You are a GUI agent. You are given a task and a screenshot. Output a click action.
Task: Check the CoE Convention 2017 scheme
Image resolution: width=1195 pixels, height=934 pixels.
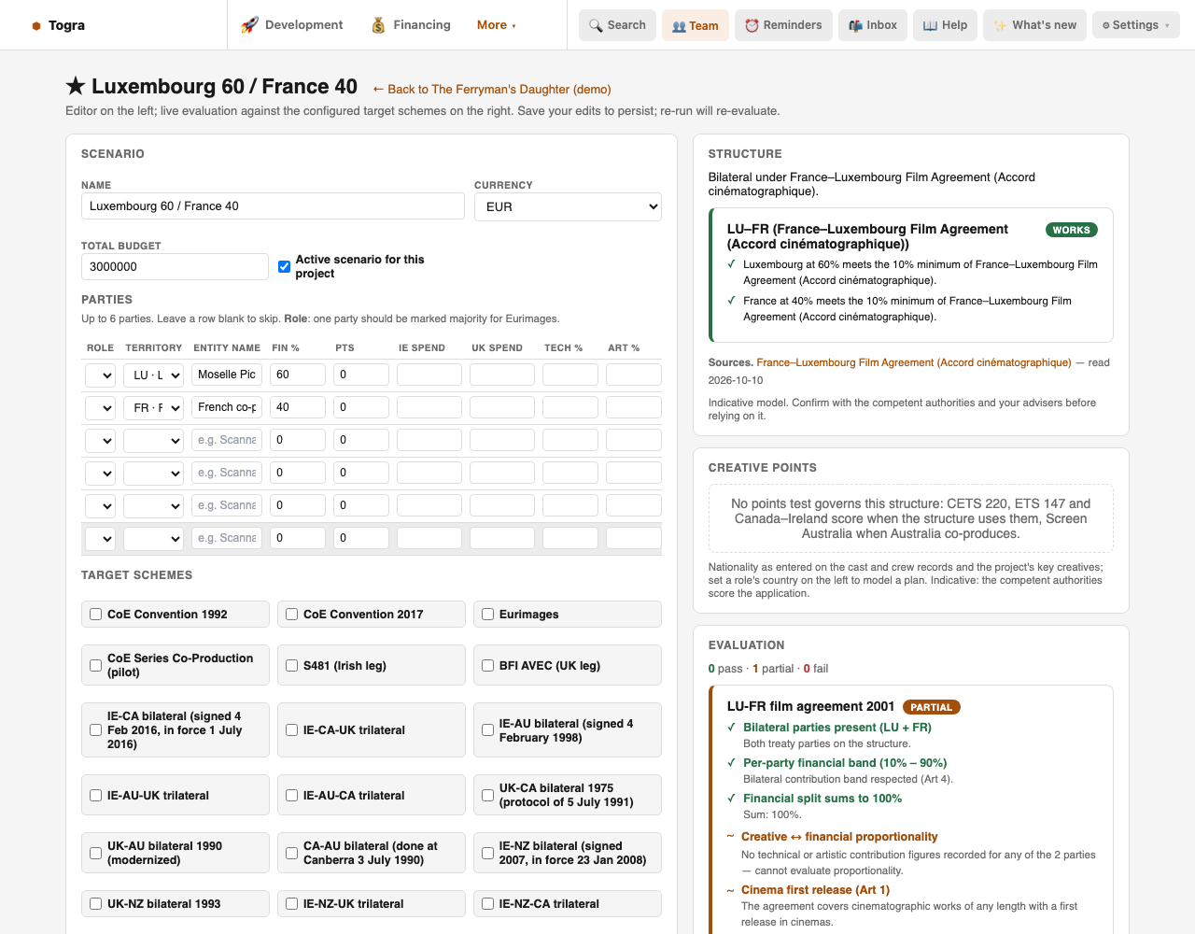291,615
